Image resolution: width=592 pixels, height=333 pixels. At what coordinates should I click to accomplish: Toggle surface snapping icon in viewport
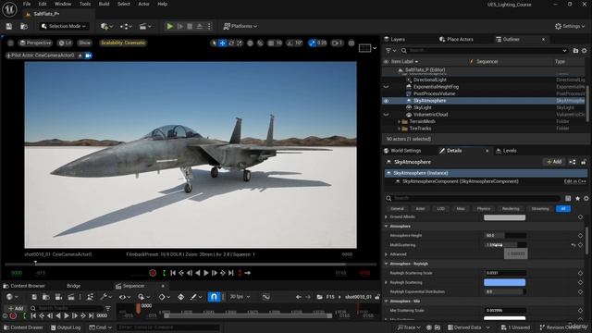click(x=260, y=43)
